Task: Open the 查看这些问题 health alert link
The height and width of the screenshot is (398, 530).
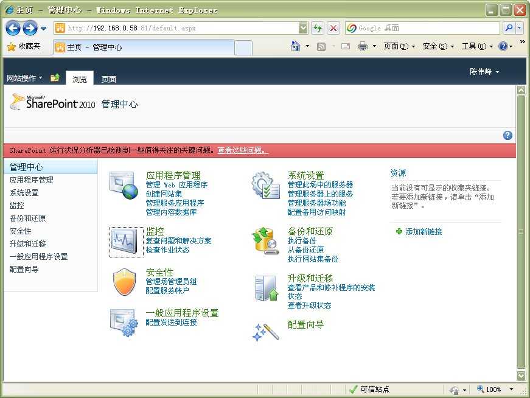Action: click(x=242, y=150)
